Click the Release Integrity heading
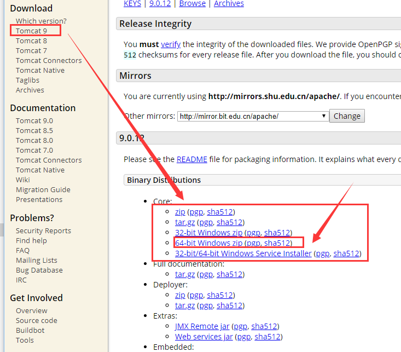 [x=155, y=24]
